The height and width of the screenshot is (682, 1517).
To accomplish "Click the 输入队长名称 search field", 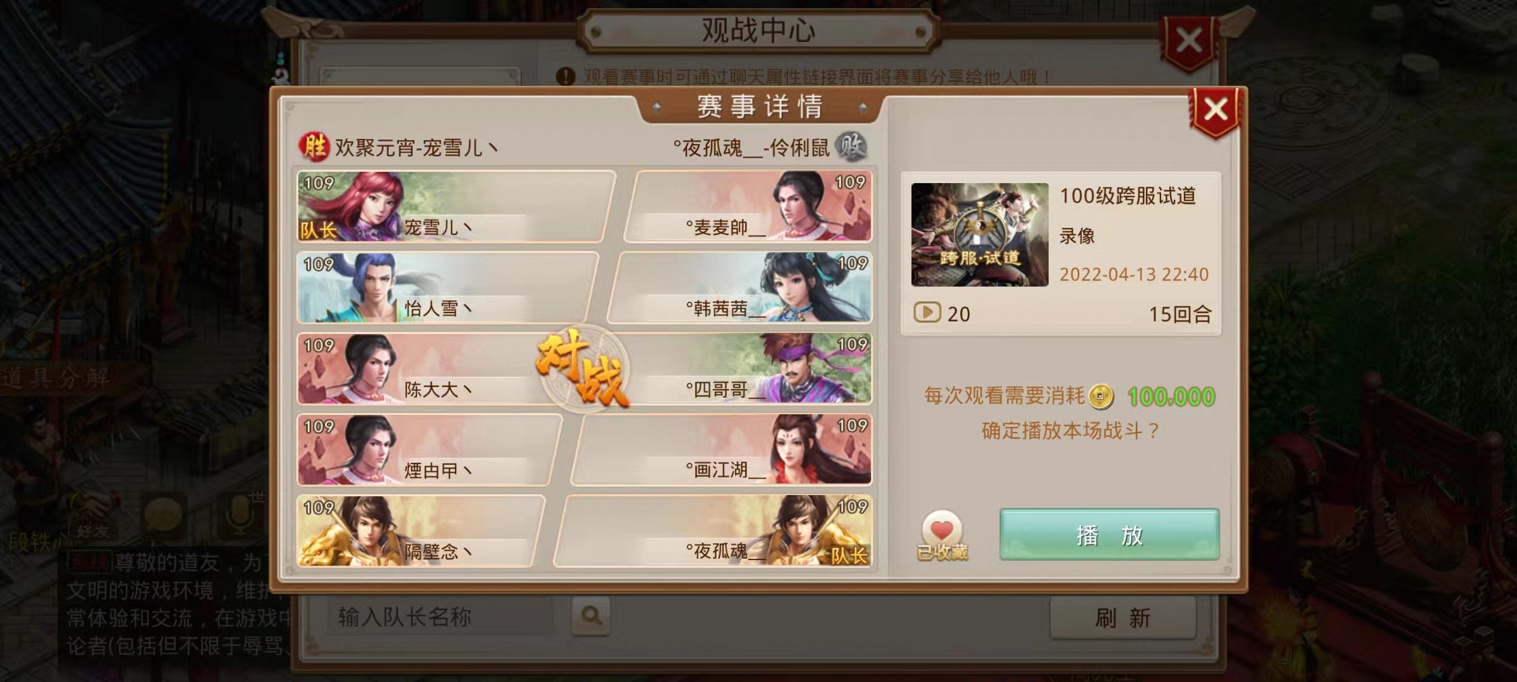I will coord(441,616).
